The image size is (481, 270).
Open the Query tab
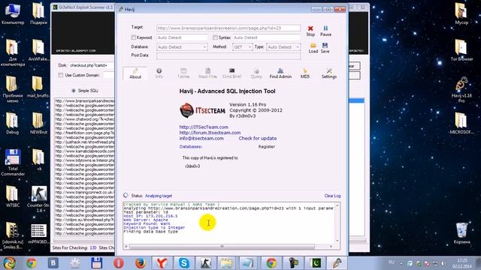click(x=256, y=73)
